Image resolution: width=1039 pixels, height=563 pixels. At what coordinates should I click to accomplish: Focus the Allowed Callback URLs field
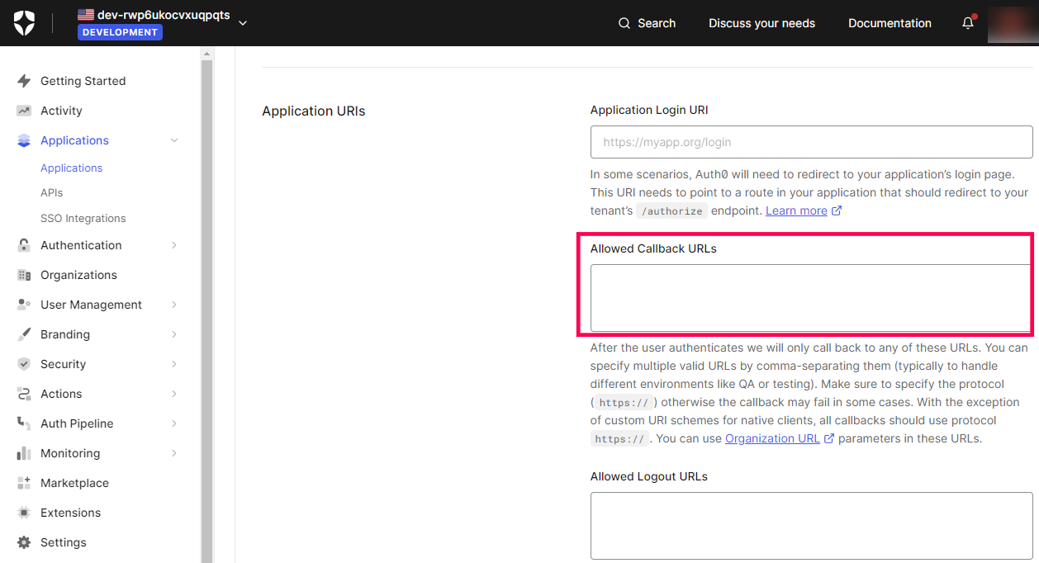pos(809,297)
